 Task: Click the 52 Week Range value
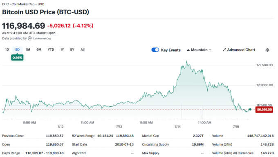click(x=115, y=136)
